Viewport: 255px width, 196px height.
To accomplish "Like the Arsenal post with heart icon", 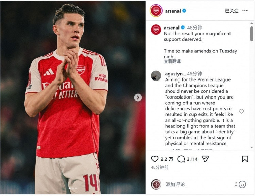I will click(155, 159).
